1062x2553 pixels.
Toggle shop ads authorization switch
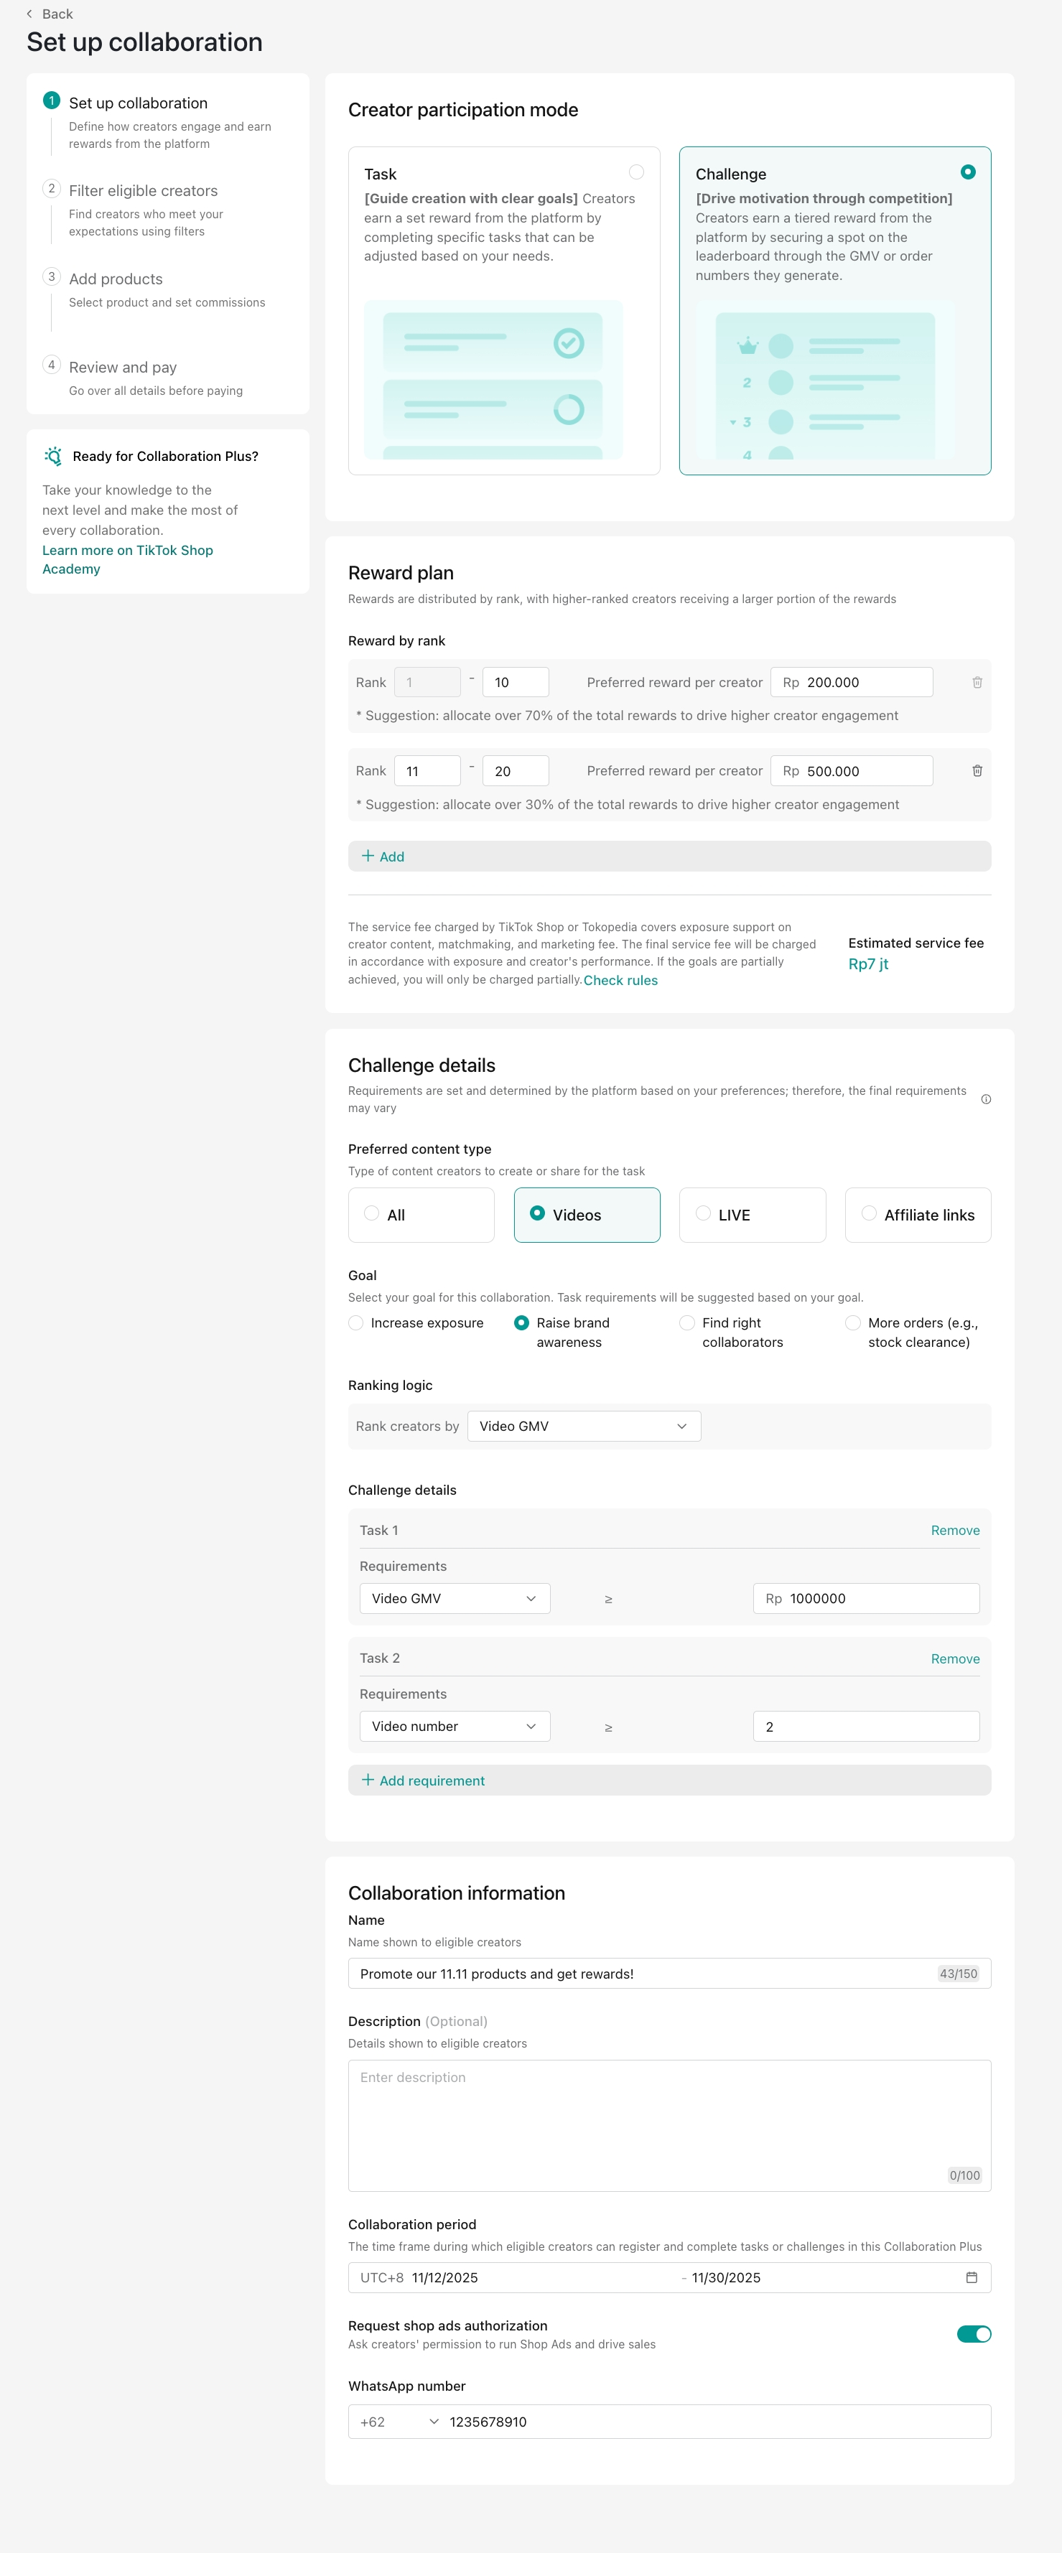tap(973, 2334)
